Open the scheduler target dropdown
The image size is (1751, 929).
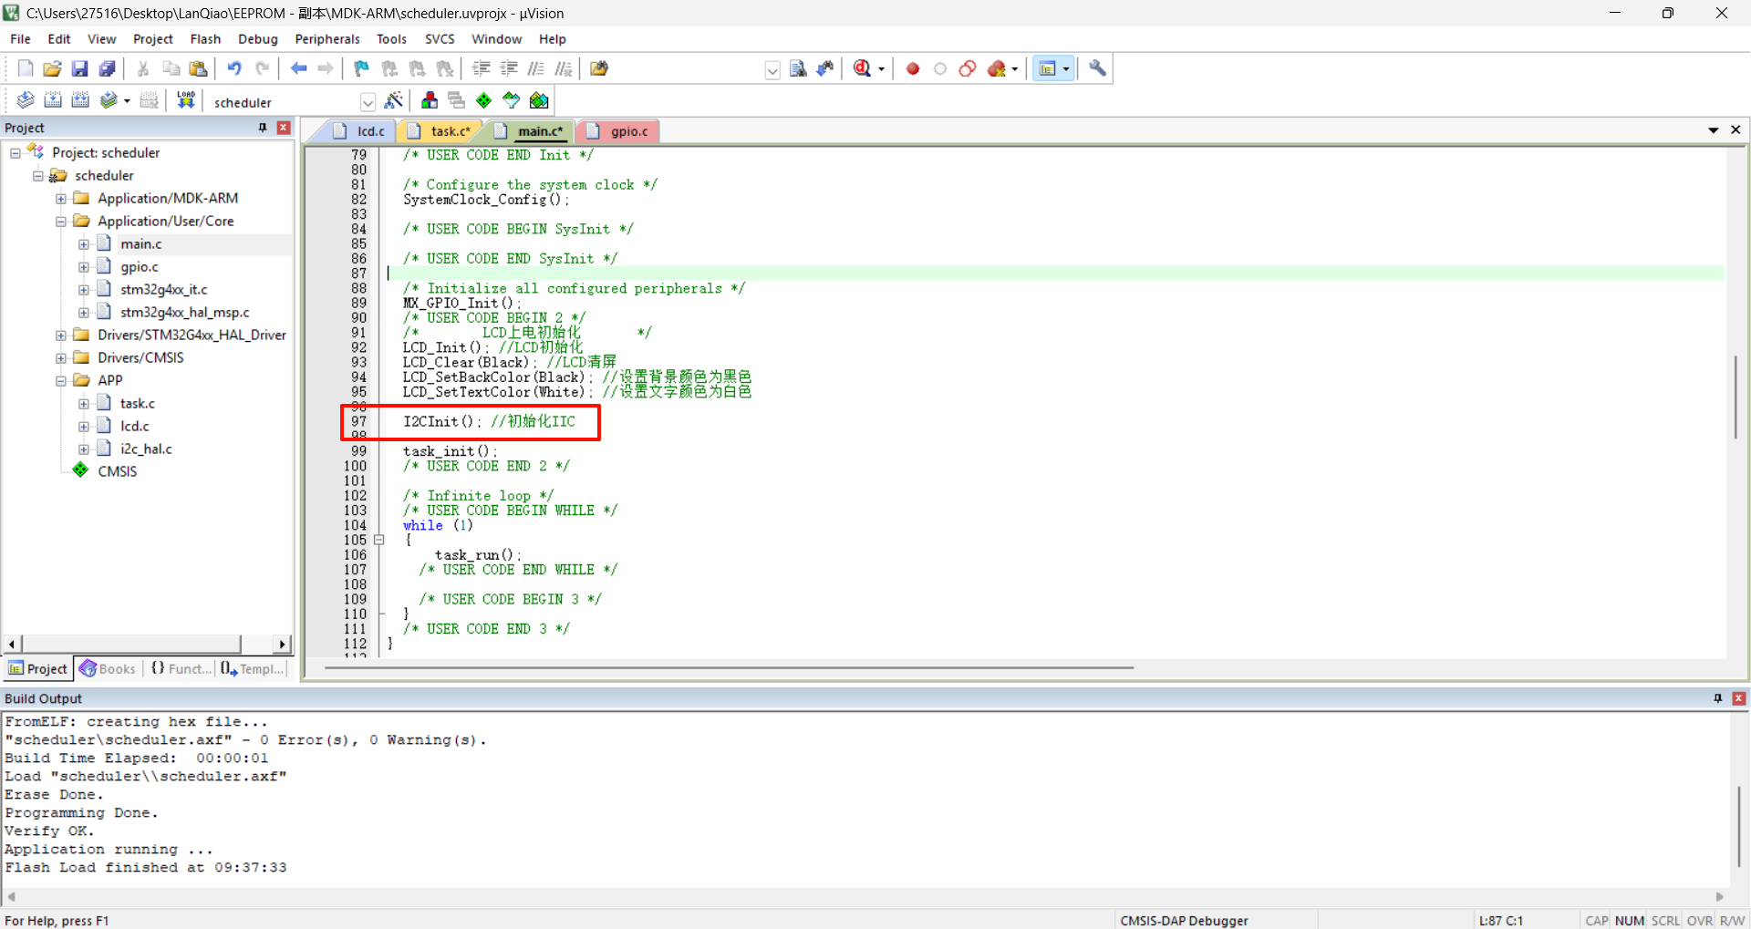tap(368, 102)
